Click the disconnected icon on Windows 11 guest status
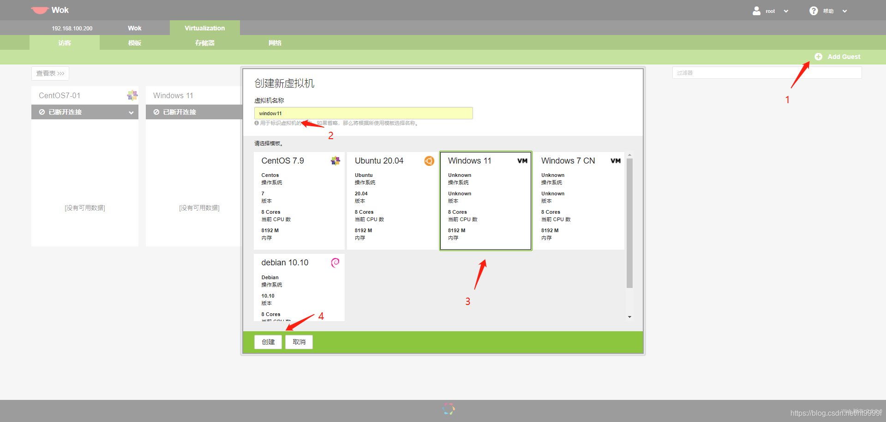886x422 pixels. 156,112
